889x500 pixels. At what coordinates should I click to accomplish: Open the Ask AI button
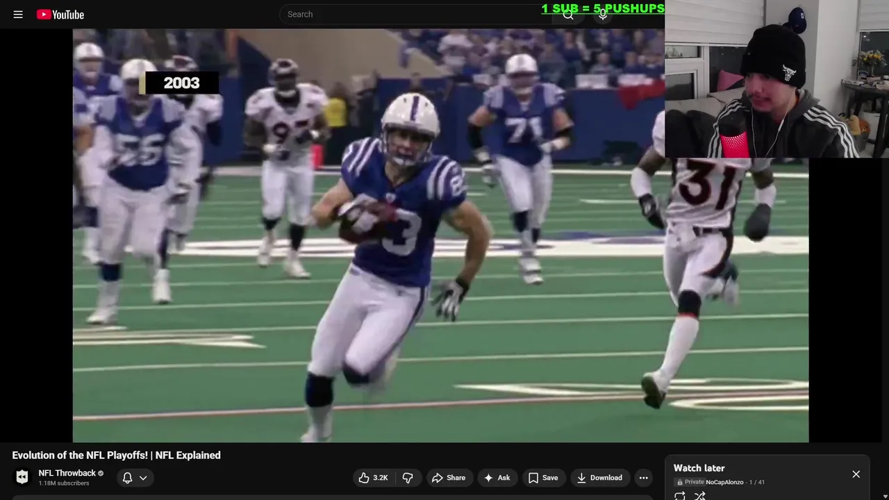tap(497, 478)
